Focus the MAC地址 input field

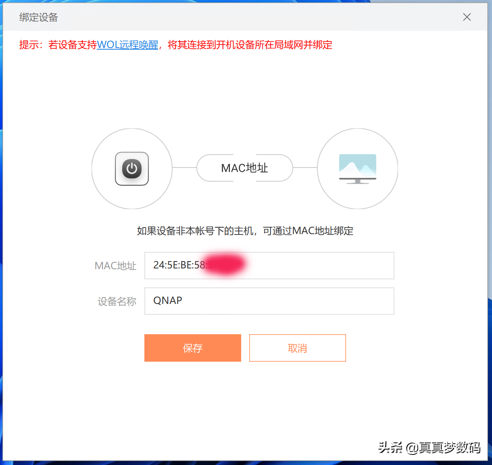pos(315,266)
